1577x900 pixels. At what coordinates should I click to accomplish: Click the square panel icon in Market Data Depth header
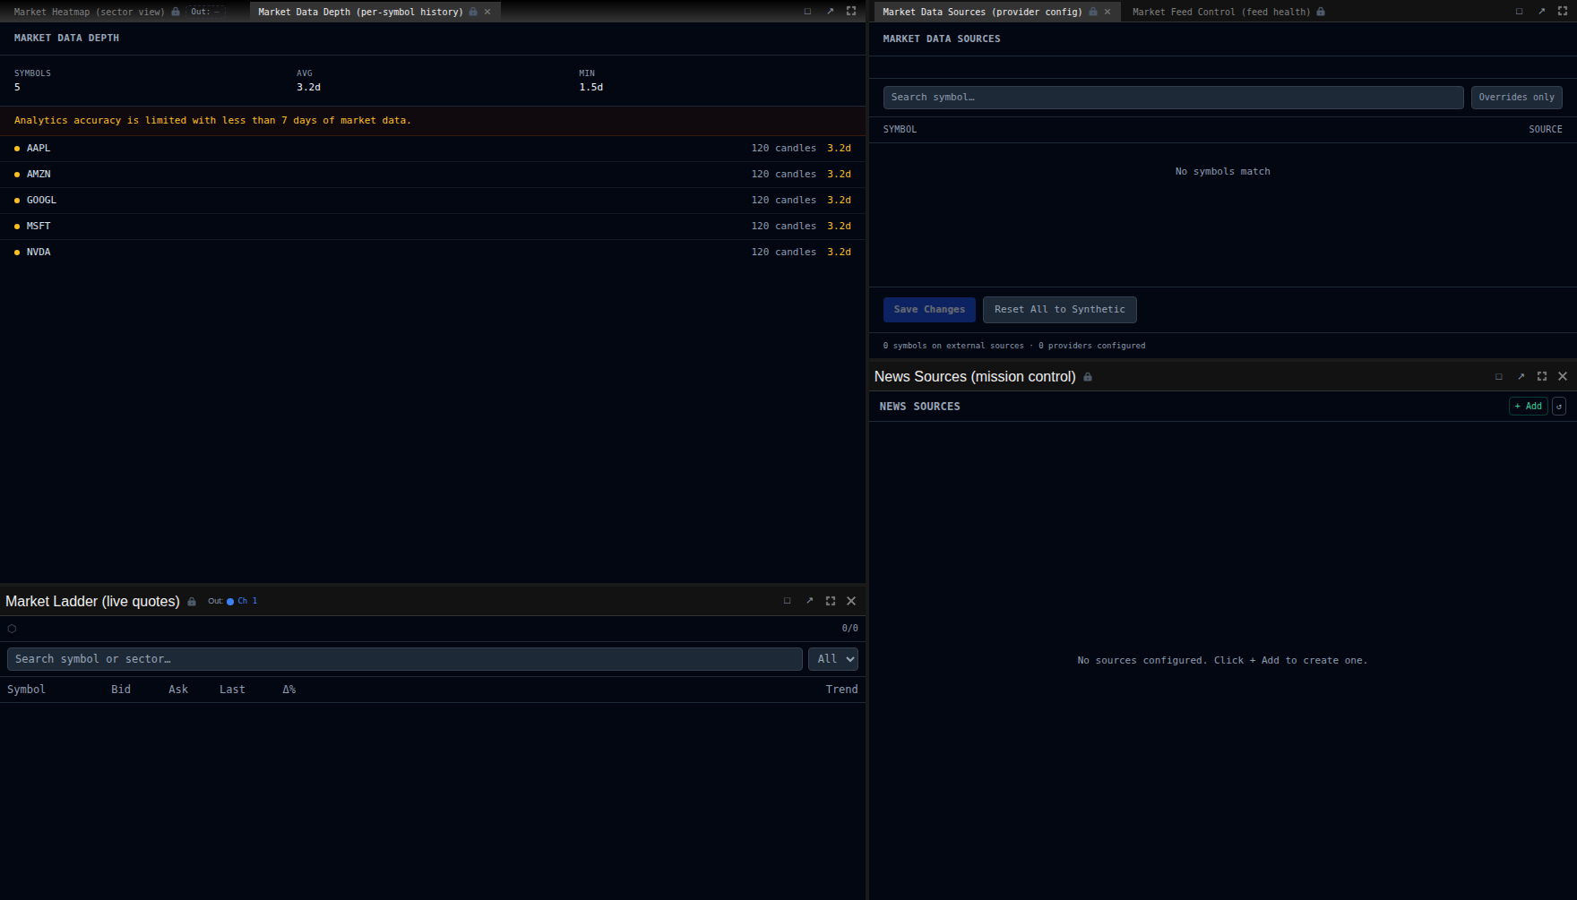point(808,12)
